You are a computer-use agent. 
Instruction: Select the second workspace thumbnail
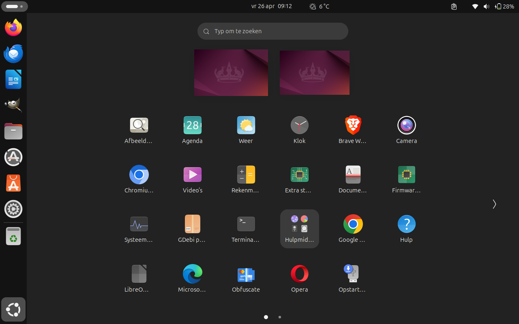tap(314, 73)
